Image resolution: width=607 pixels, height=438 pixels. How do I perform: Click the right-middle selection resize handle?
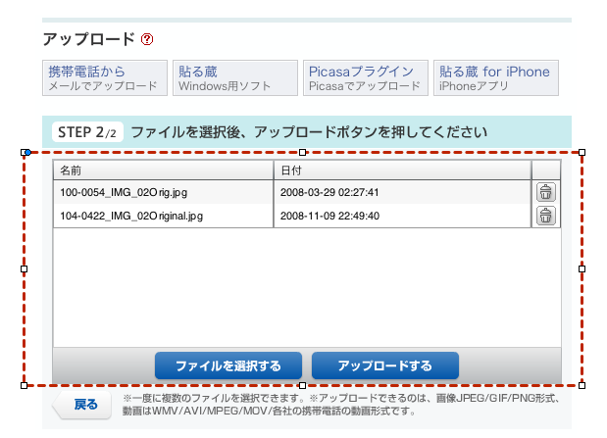click(x=582, y=268)
